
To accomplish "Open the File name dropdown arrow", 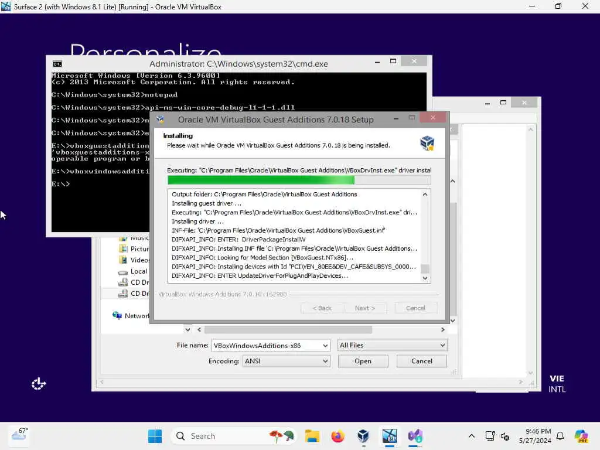I will (x=325, y=346).
